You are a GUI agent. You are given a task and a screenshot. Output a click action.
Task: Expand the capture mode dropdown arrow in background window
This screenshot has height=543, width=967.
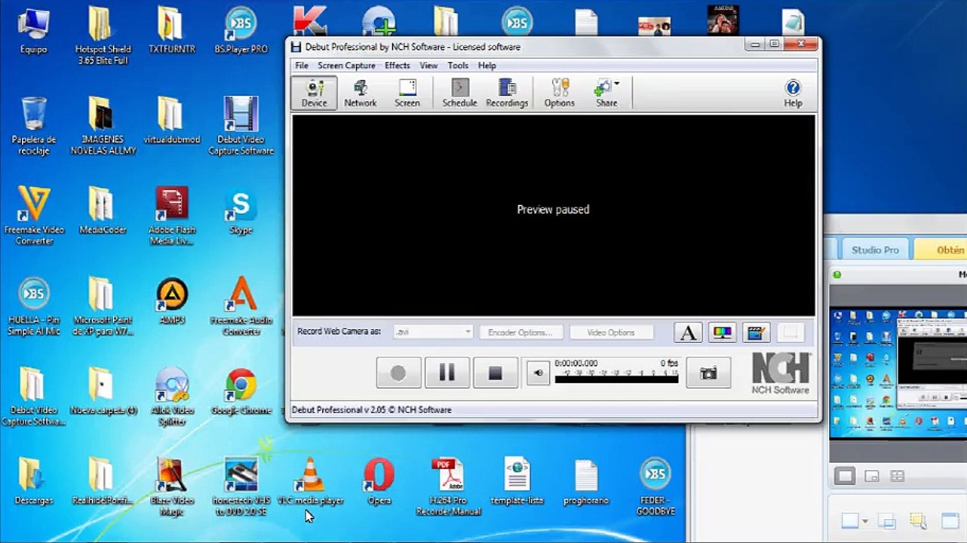[x=865, y=521]
